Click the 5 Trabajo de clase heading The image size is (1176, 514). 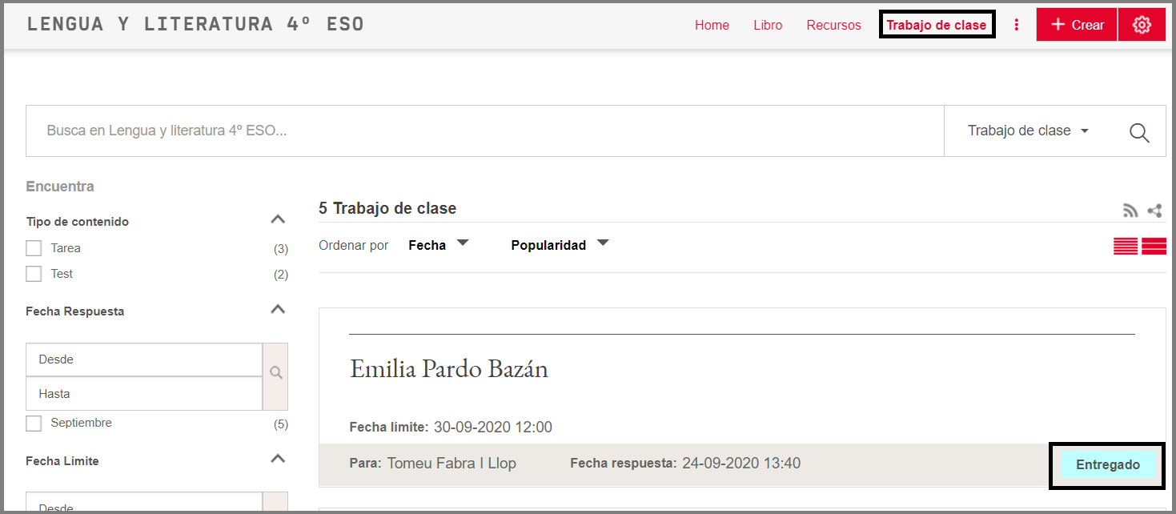[x=387, y=208]
